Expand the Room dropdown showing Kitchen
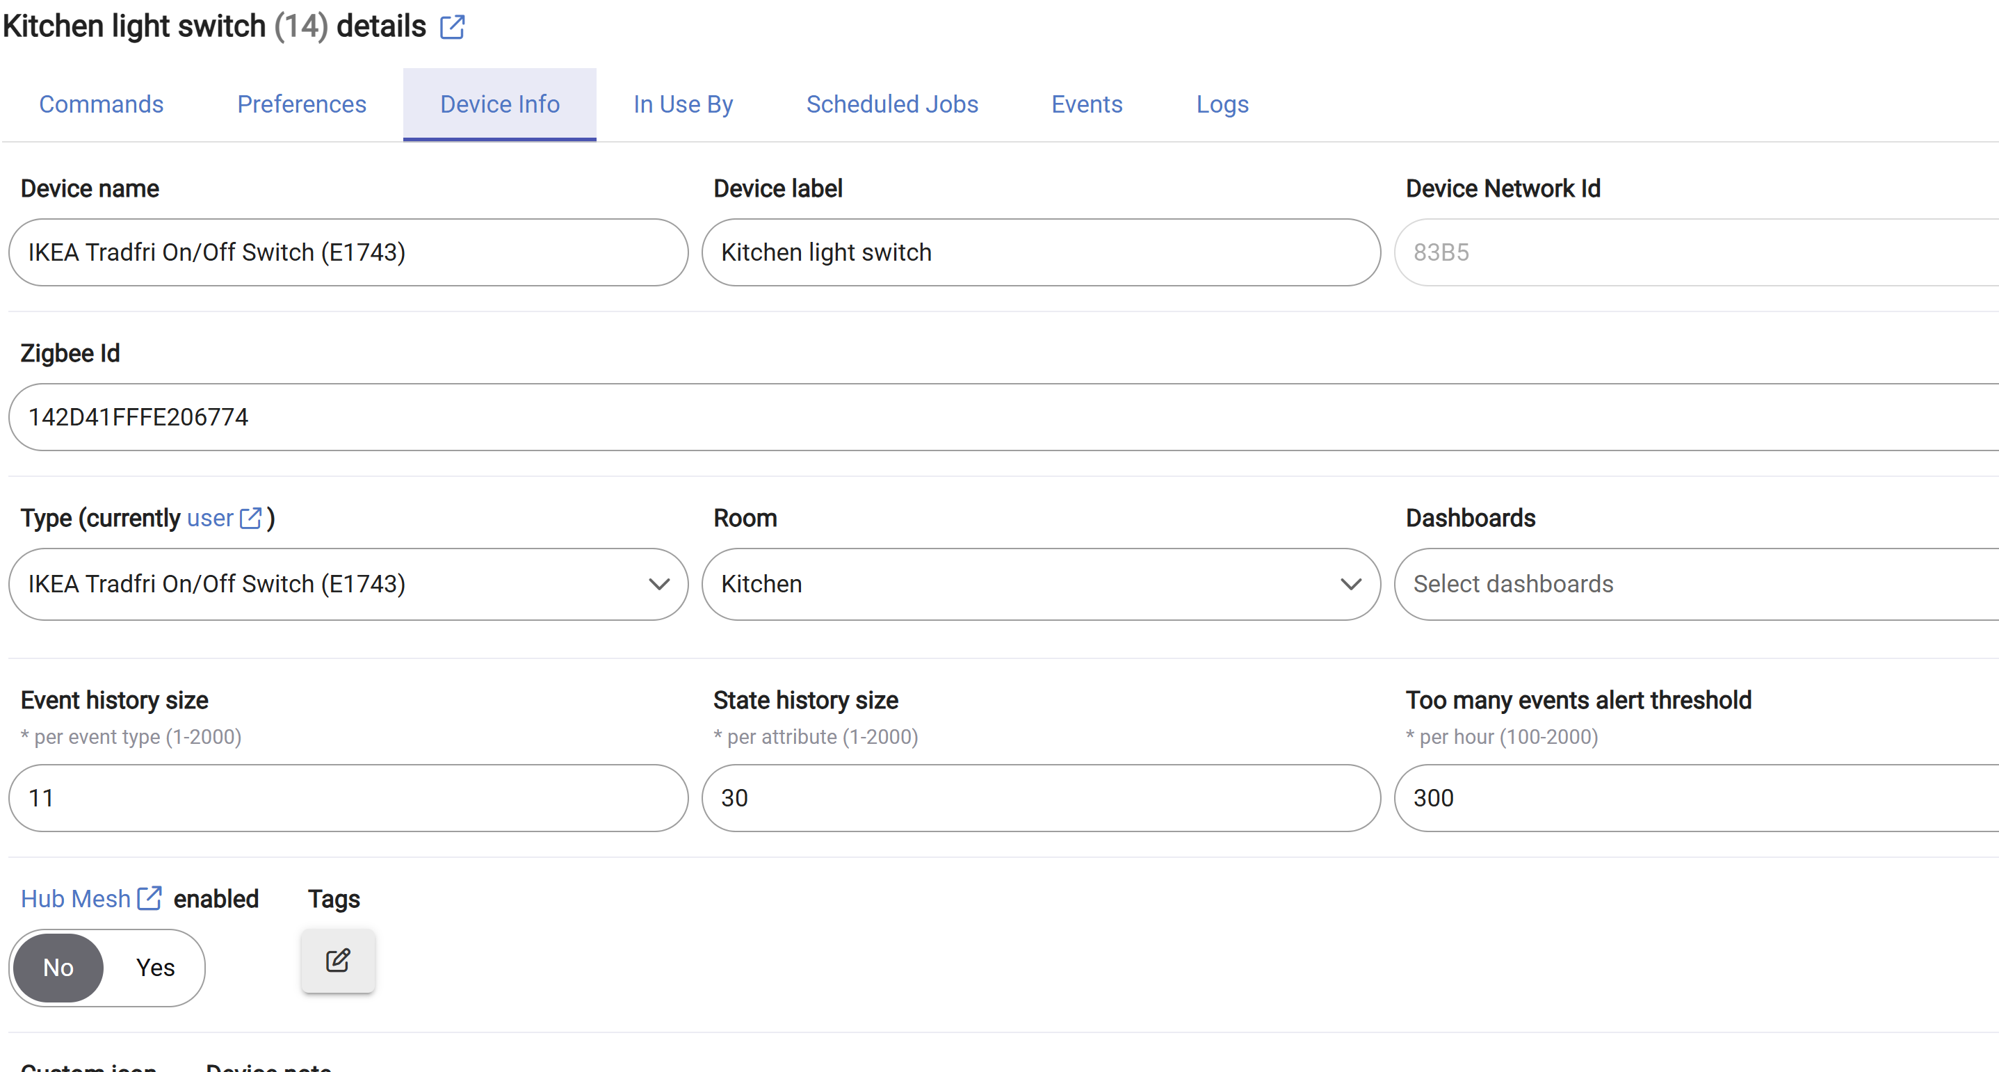The width and height of the screenshot is (1999, 1072). 1041,584
